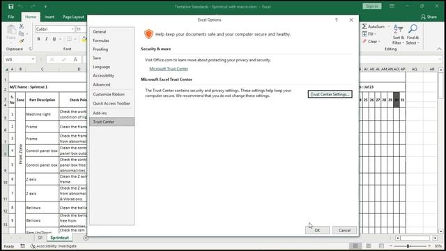
Task: Open Find & Select magnifier
Action: pyautogui.click(x=413, y=34)
